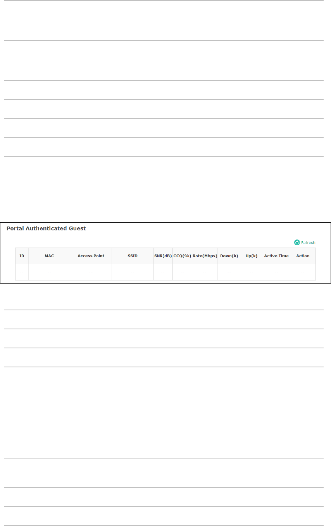Select the SNR(dB) column header
Image resolution: width=331 pixels, height=526 pixels.
[x=163, y=256]
